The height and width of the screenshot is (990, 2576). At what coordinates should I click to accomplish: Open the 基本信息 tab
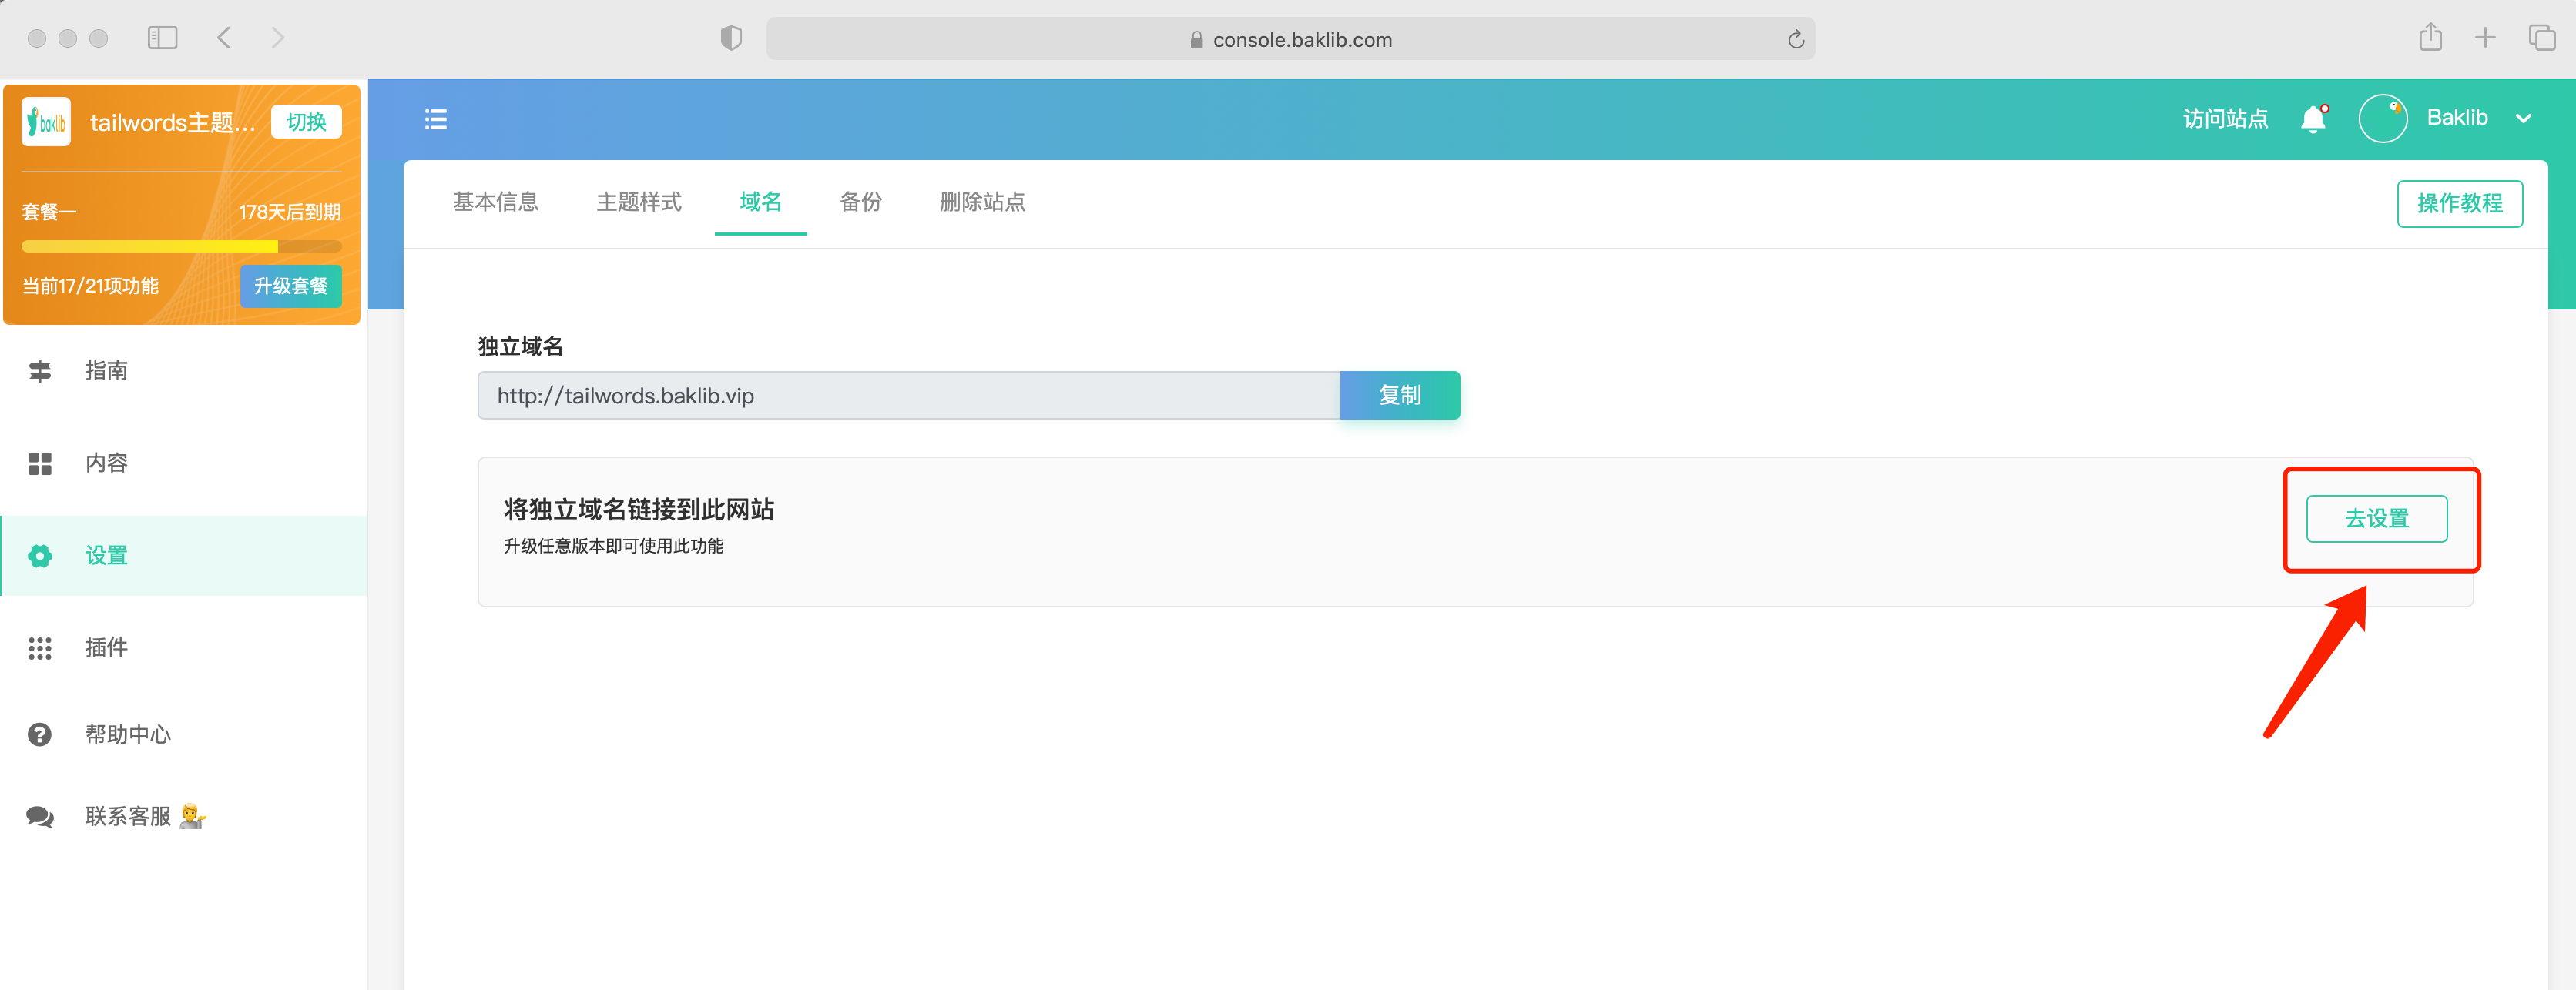496,202
